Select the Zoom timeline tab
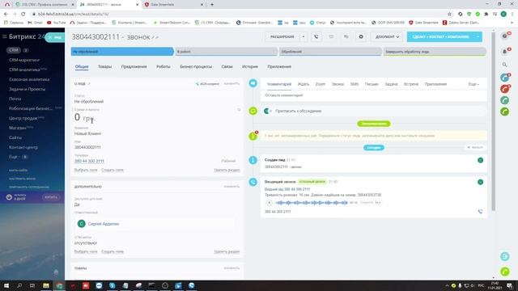The image size is (518, 291). coord(321,84)
